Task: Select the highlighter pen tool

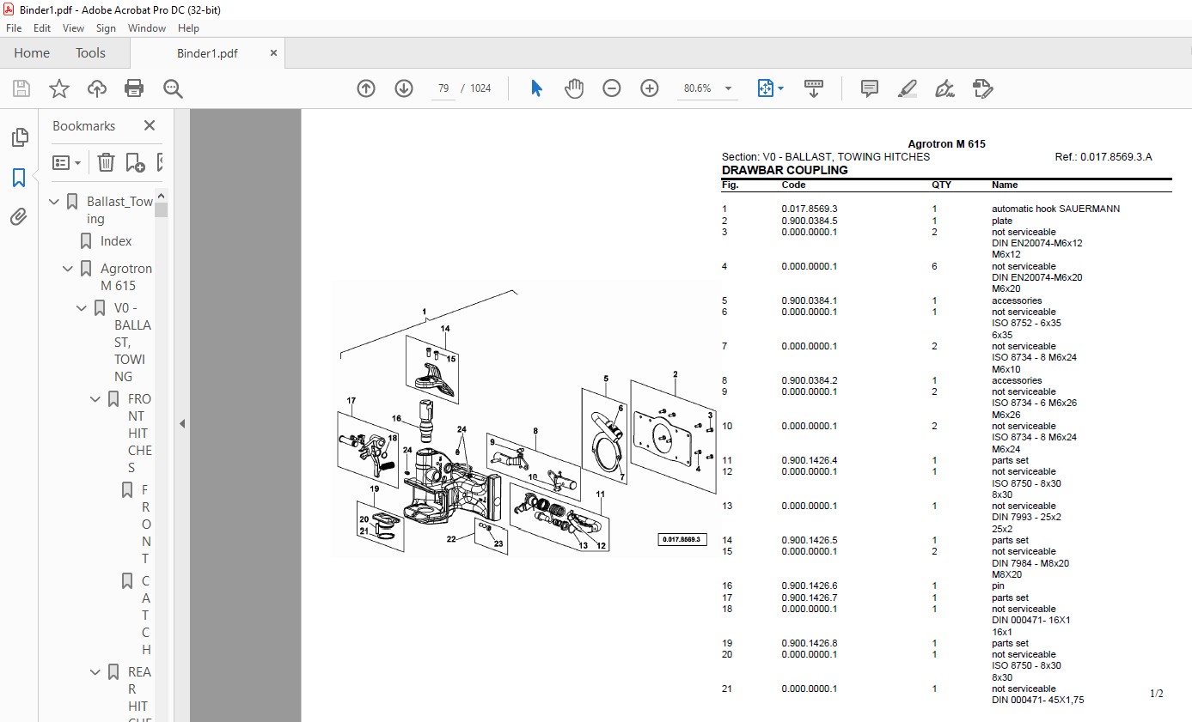Action: [907, 88]
